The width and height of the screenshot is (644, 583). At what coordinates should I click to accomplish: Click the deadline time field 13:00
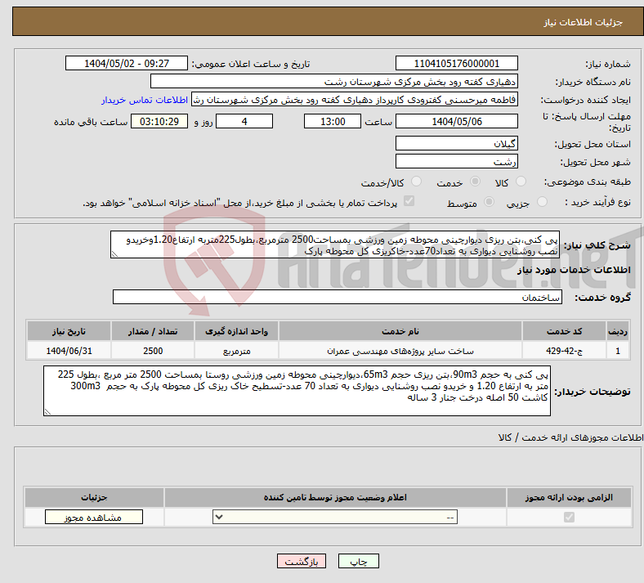click(x=333, y=122)
